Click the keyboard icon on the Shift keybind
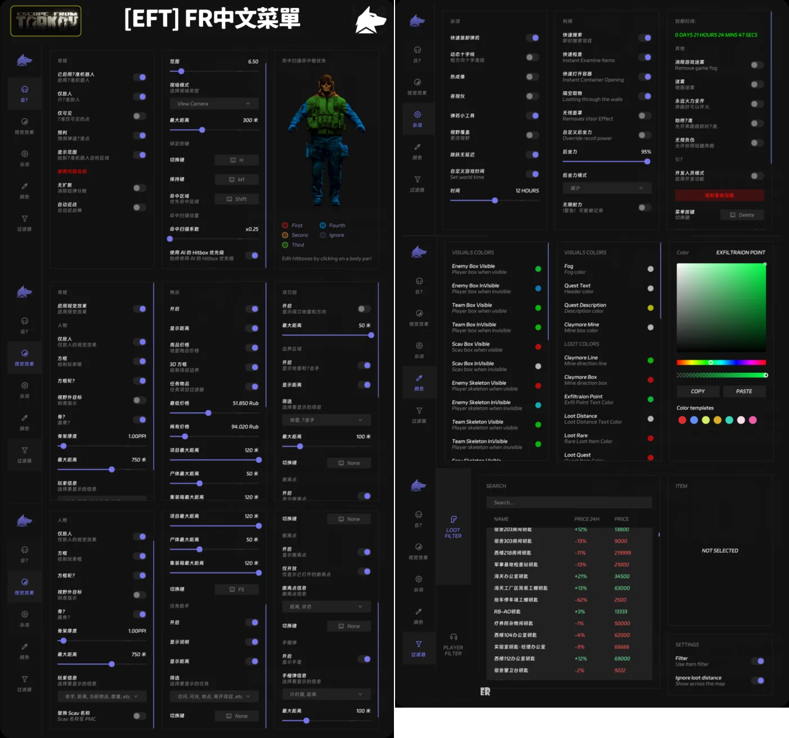Viewport: 789px width, 738px height. pos(229,199)
